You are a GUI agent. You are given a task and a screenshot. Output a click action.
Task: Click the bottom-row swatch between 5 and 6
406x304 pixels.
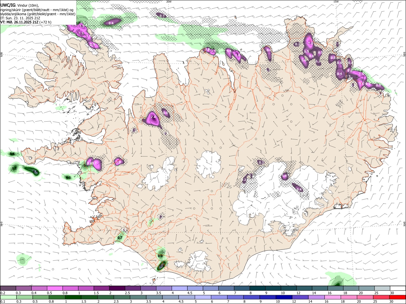click(203, 297)
